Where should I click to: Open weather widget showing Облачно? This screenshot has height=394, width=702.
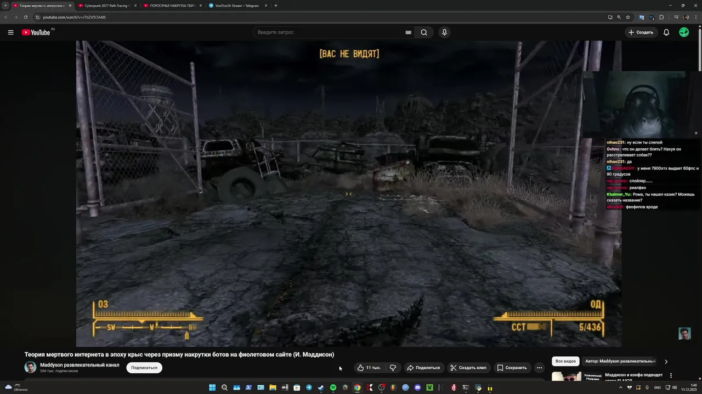pyautogui.click(x=15, y=387)
